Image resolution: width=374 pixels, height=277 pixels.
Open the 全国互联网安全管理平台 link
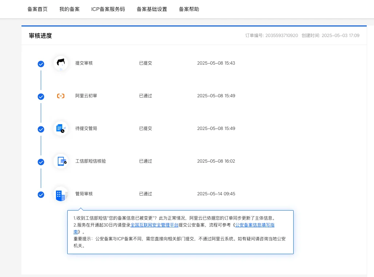pos(154,225)
